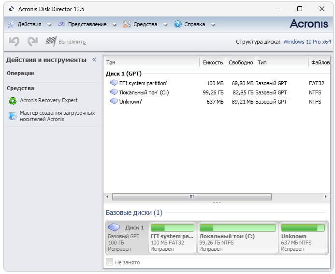Expand the arrow next to Справка
335x274 pixels.
click(213, 25)
